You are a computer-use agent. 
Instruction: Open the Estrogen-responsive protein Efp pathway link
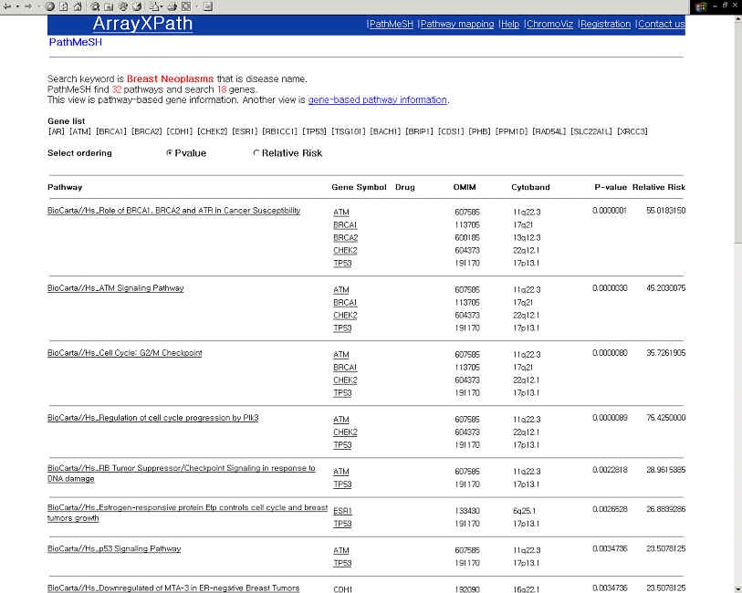[187, 513]
